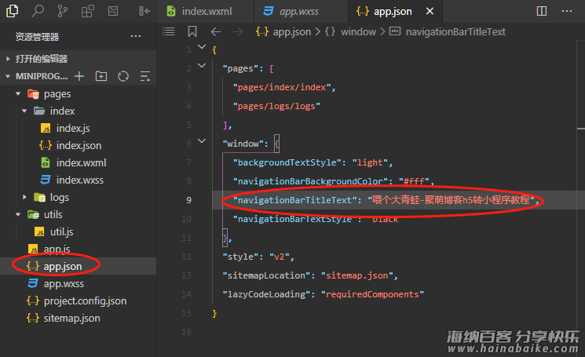Viewport: 585px width, 357px height.
Task: Open index.wxss in the file tree
Action: tap(79, 180)
